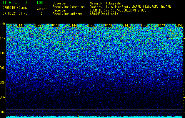185x118 pixels.
Task: Click the 0141 time marker
Action: (x=20, y=25)
